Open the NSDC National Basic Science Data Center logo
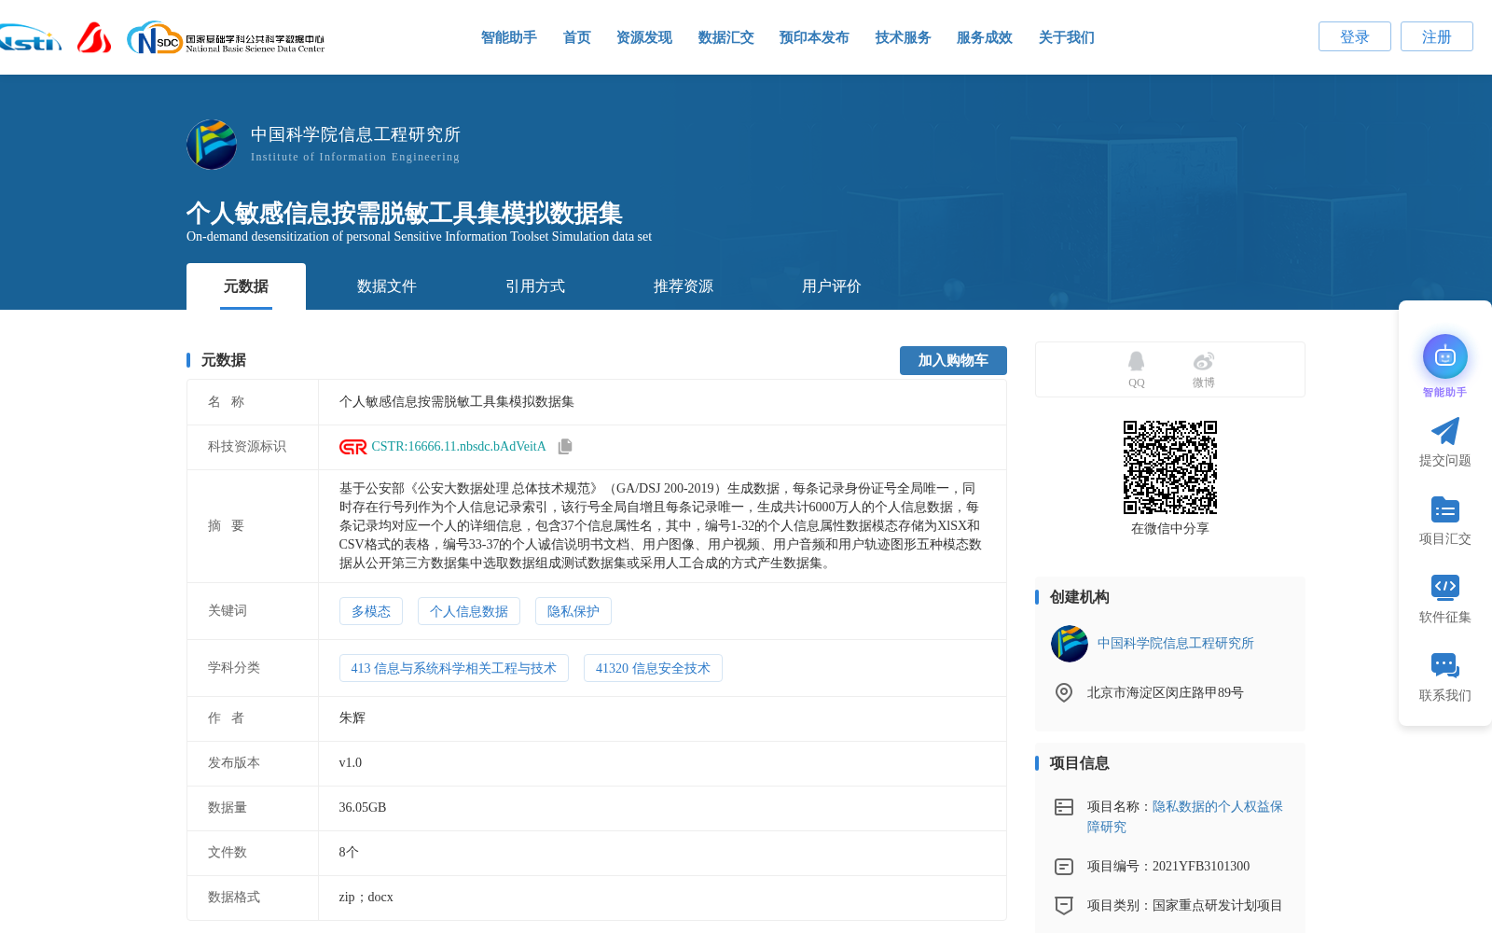The height and width of the screenshot is (933, 1492). coord(226,38)
